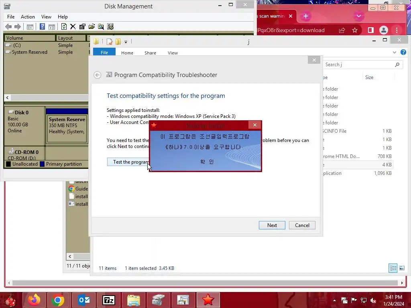Expand Customize Quick Access Toolbar dropdown
The width and height of the screenshot is (411, 308).
pos(126,42)
